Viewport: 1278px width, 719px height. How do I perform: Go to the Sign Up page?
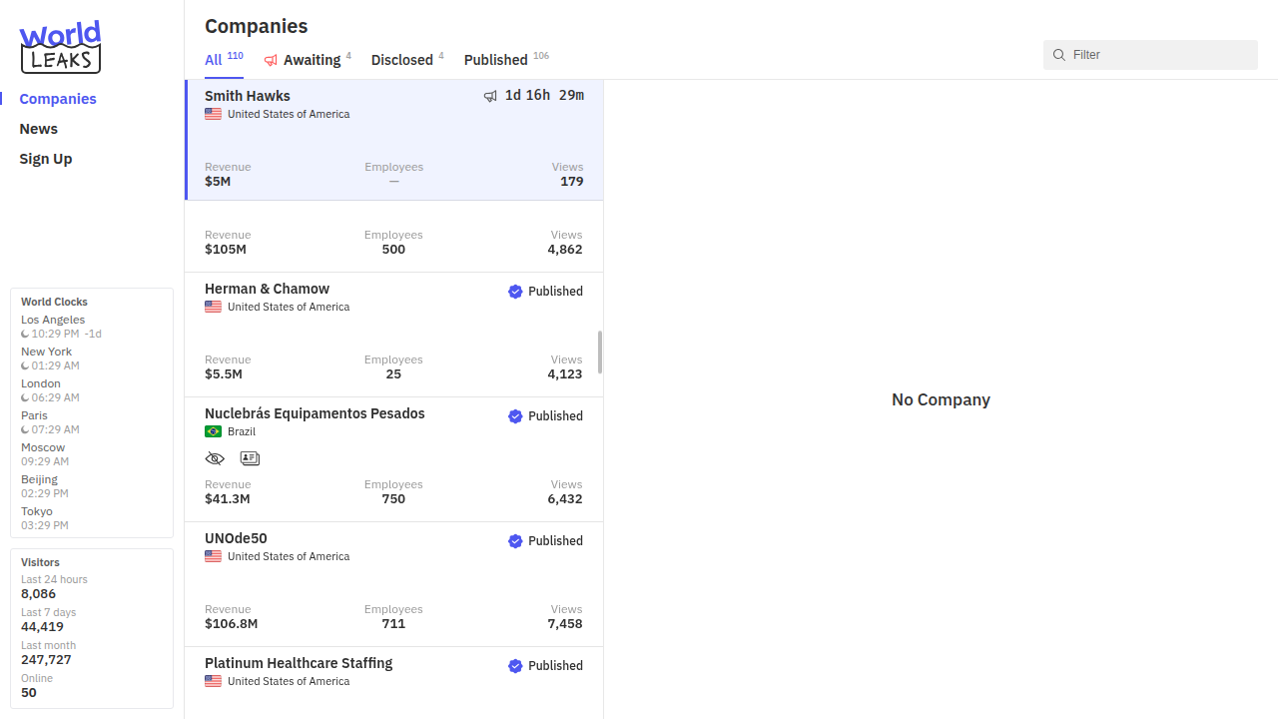coord(46,159)
